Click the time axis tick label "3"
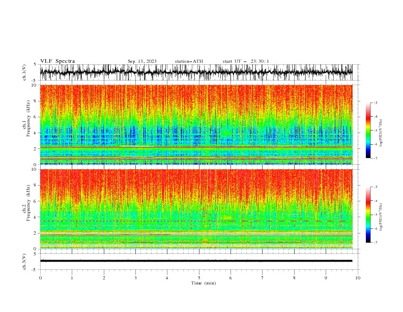The height and width of the screenshot is (312, 403). click(135, 278)
